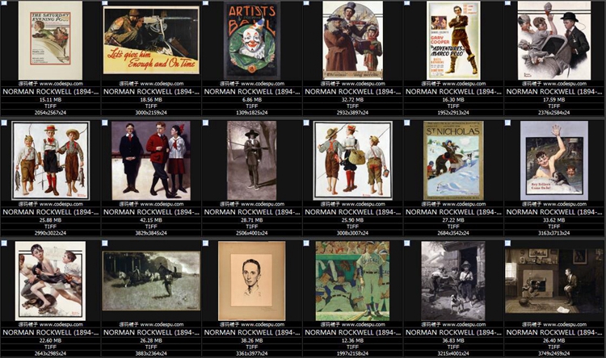Image resolution: width=606 pixels, height=358 pixels.
Task: Click the '42.15 MB' file size text
Action: (x=151, y=220)
